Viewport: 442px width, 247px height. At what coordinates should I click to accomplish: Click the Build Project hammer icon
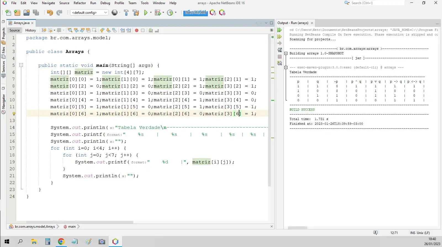point(126,13)
